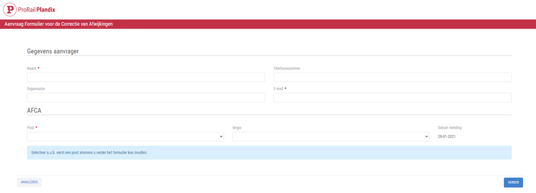Screen dimensions: 536x193
Task: Click the AFCA section heading
Action: coord(34,110)
